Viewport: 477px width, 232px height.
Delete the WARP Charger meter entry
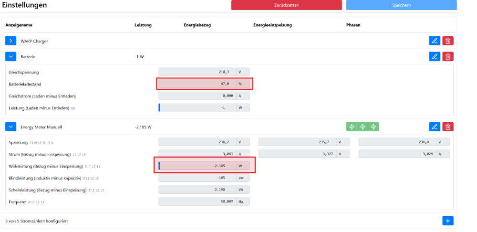[448, 41]
